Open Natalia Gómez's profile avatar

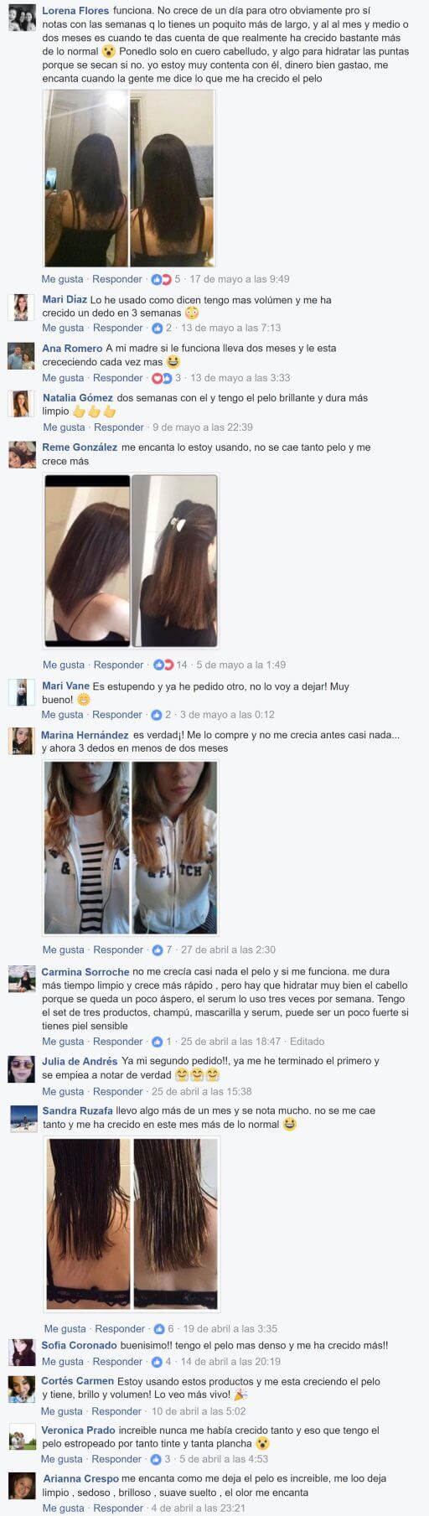(x=22, y=405)
